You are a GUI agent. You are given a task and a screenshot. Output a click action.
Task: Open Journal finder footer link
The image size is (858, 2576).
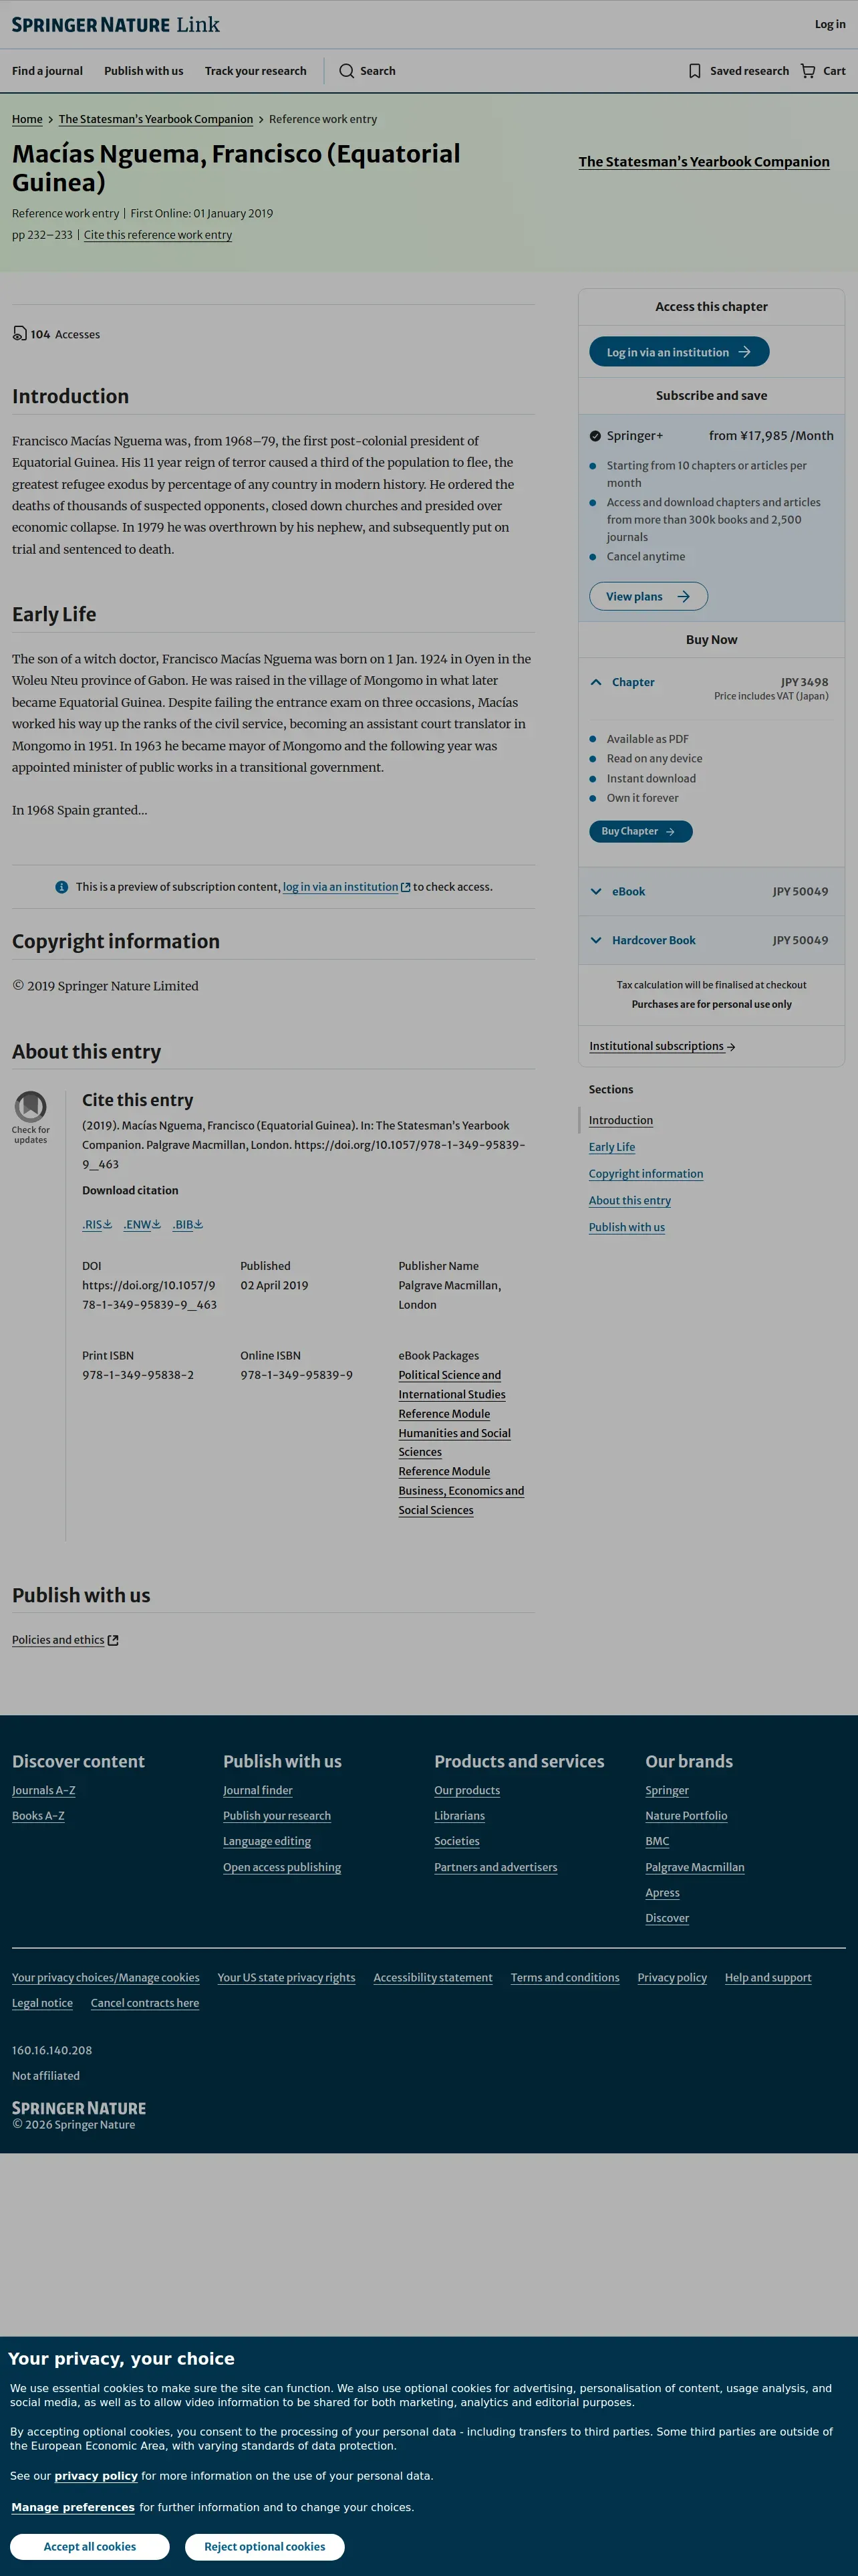pos(258,1790)
